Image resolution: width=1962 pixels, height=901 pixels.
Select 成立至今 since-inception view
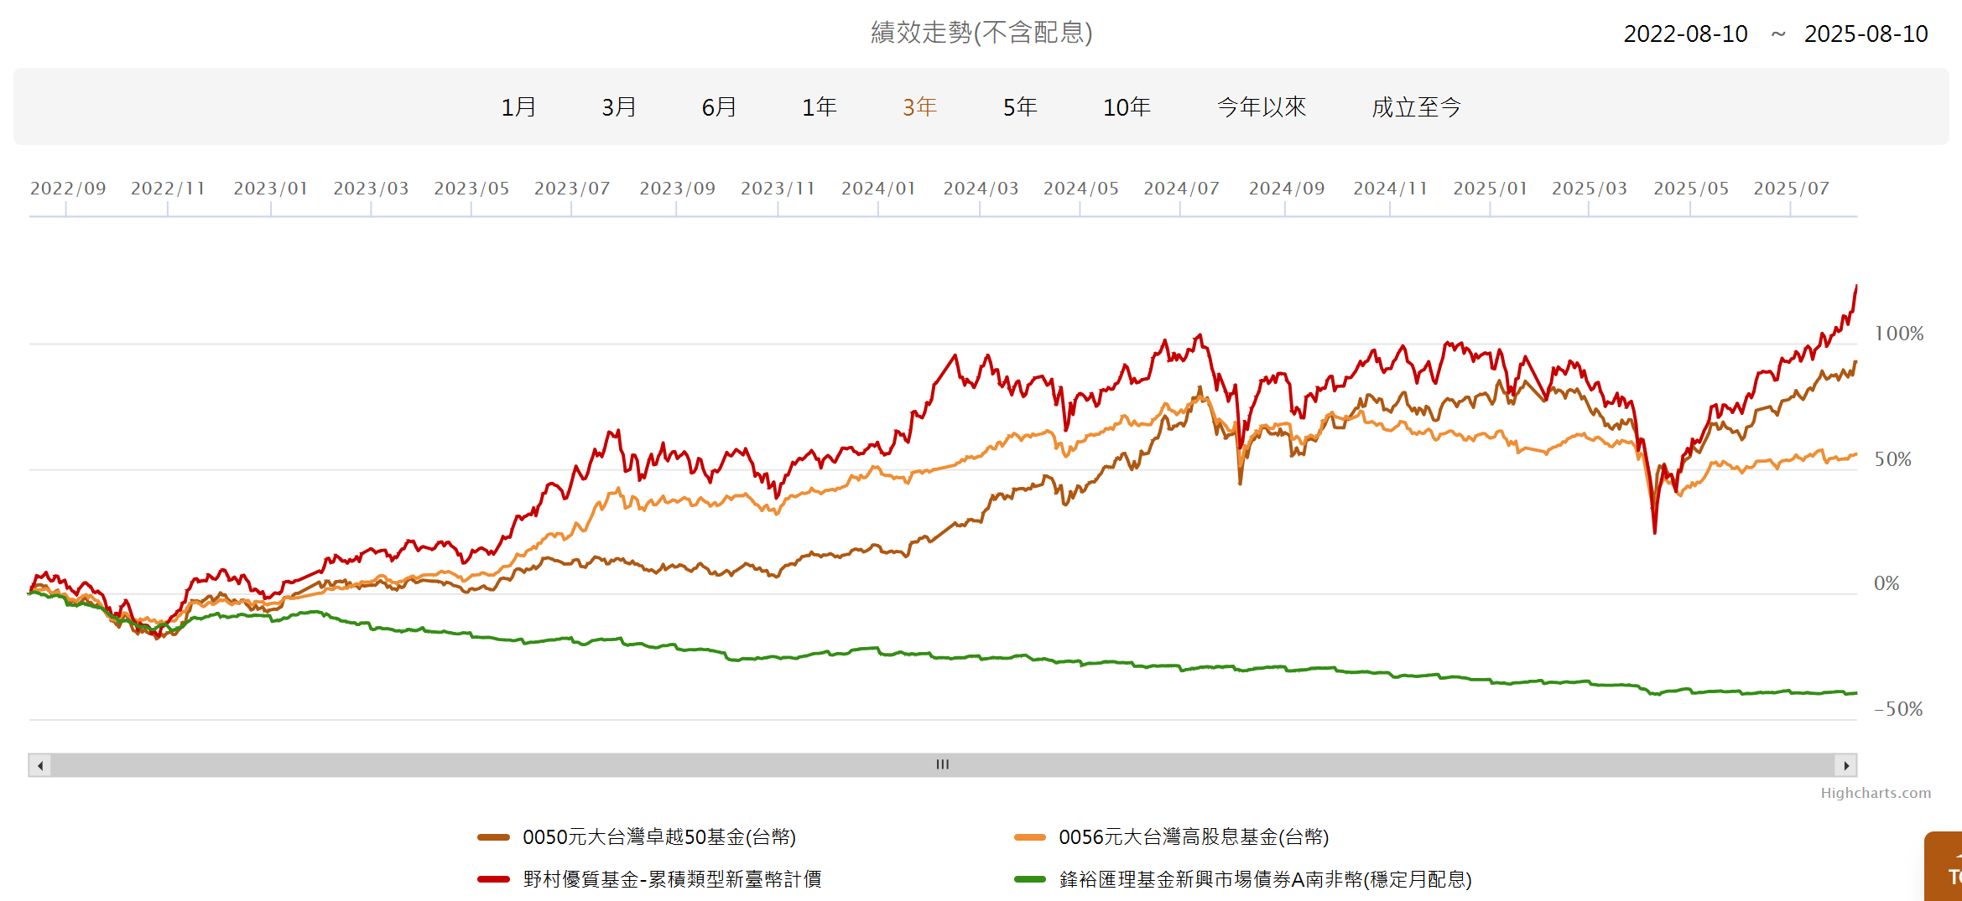(x=1415, y=107)
